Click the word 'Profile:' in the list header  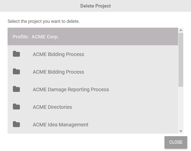click(x=21, y=37)
